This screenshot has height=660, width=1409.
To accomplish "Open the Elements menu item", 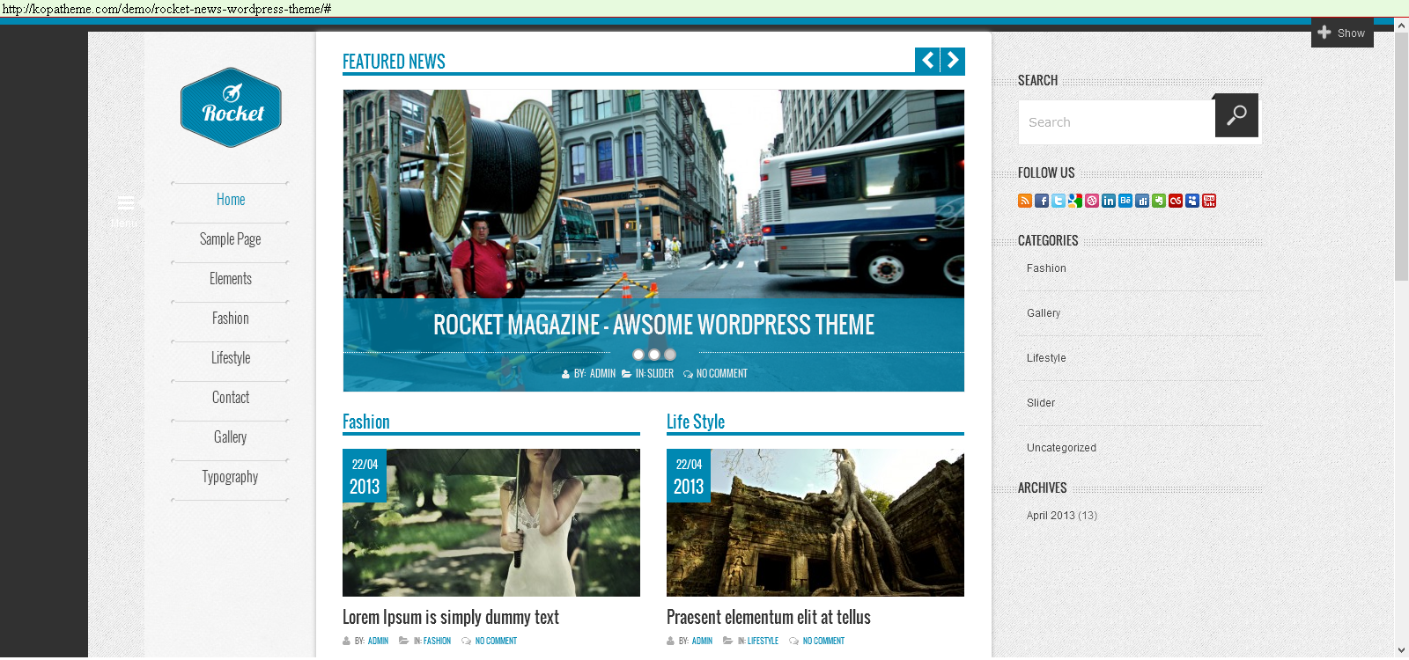I will click(231, 279).
